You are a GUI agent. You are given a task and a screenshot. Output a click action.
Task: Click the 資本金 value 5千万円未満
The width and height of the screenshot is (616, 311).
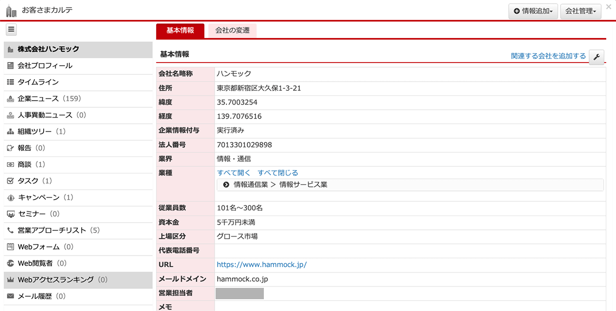(236, 222)
